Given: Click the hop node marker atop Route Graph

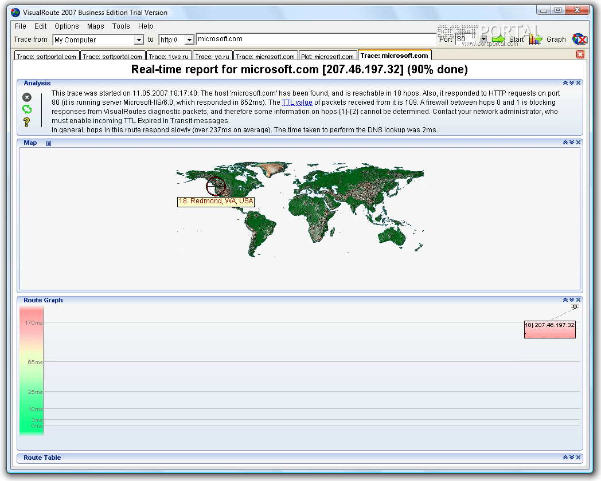Looking at the screenshot, I should click(575, 307).
